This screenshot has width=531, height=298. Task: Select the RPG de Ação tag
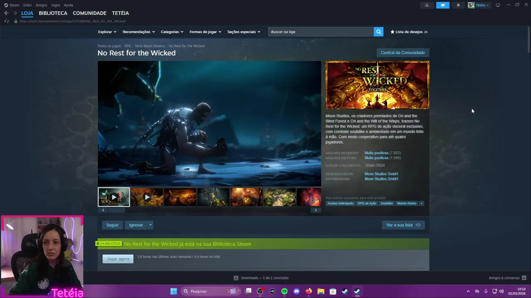pos(367,203)
